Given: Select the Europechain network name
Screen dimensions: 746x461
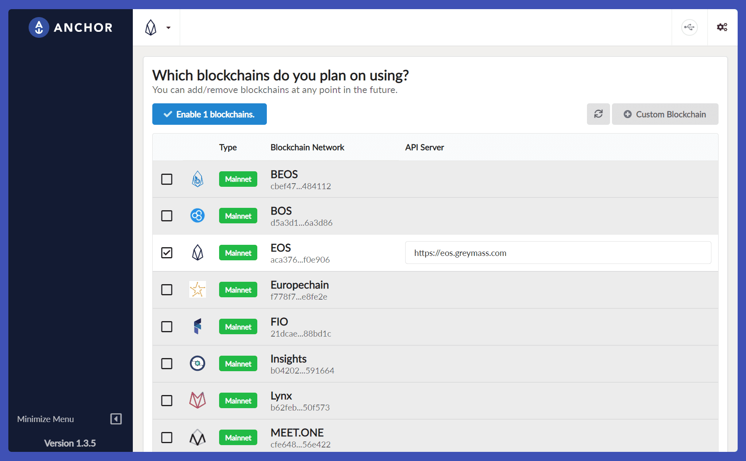Looking at the screenshot, I should (x=299, y=285).
